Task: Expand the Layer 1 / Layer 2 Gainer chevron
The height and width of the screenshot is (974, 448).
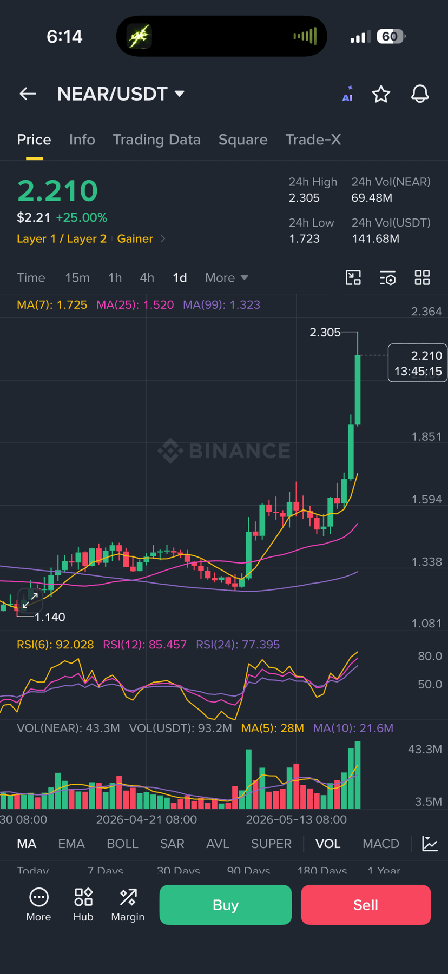Action: 163,238
